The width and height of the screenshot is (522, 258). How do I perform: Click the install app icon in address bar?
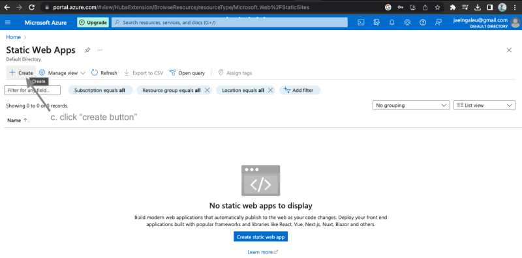pos(413,7)
